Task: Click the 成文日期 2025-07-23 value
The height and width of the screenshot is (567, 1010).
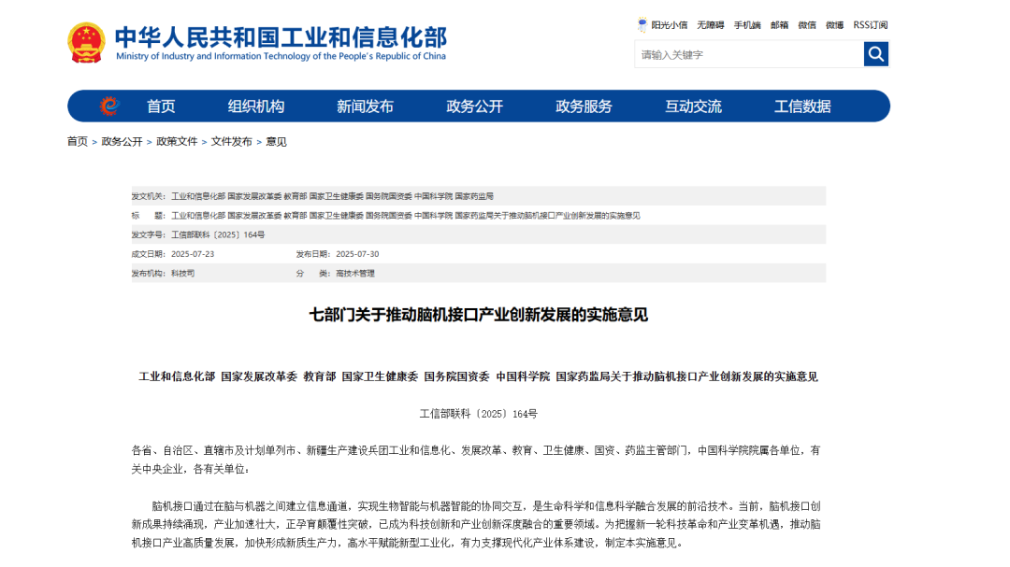Action: [x=193, y=254]
